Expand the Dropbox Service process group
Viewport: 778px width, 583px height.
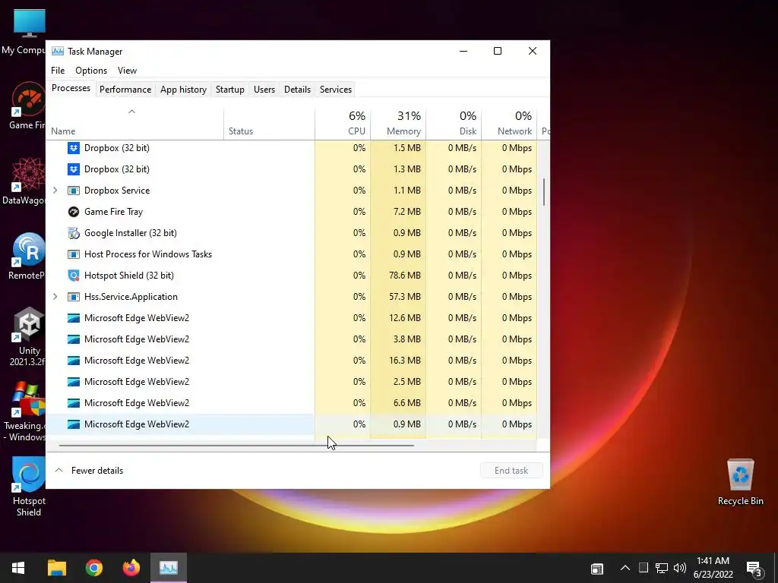(x=55, y=191)
